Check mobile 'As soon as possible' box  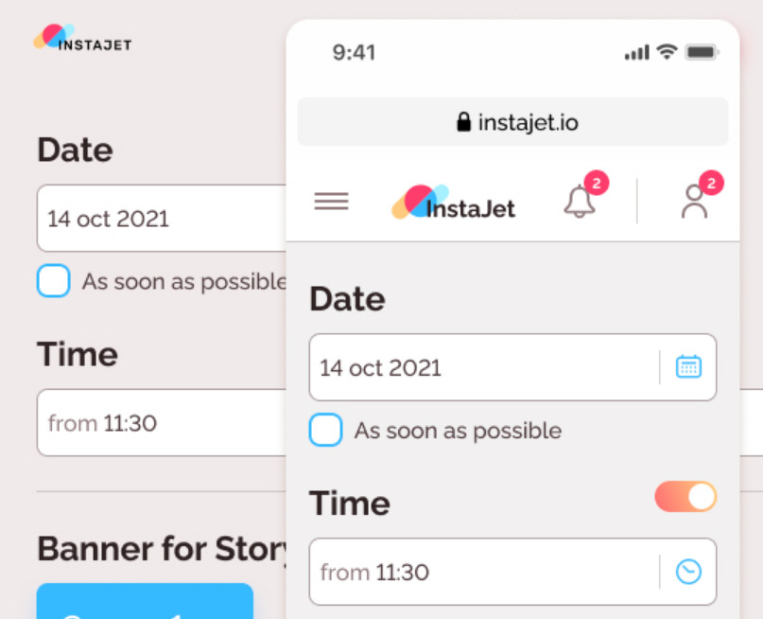326,431
